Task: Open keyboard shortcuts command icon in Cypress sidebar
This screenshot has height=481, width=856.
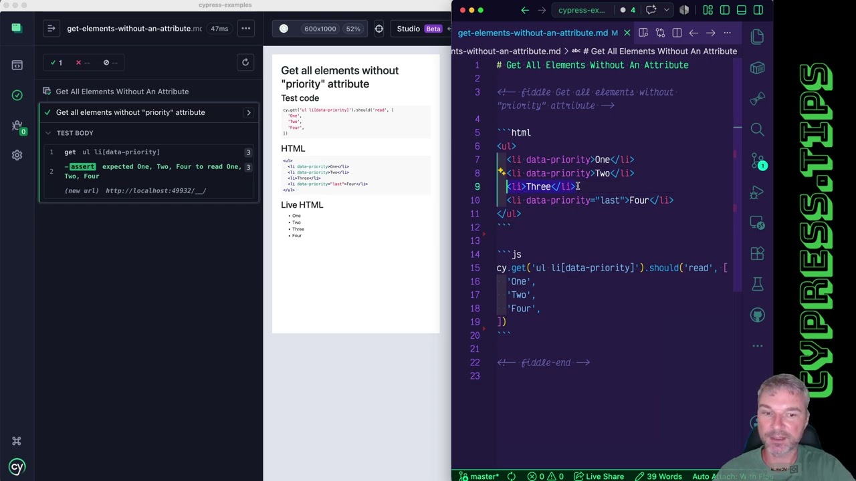Action: click(17, 441)
